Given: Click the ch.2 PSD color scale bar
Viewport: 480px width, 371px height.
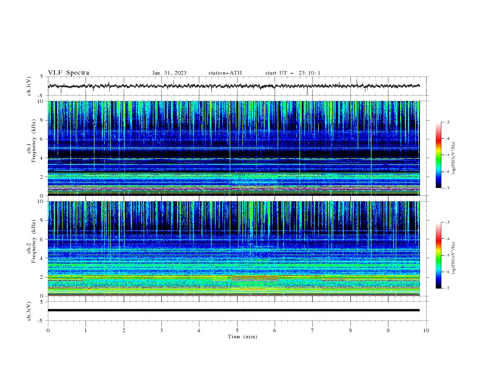Looking at the screenshot, I should [439, 255].
